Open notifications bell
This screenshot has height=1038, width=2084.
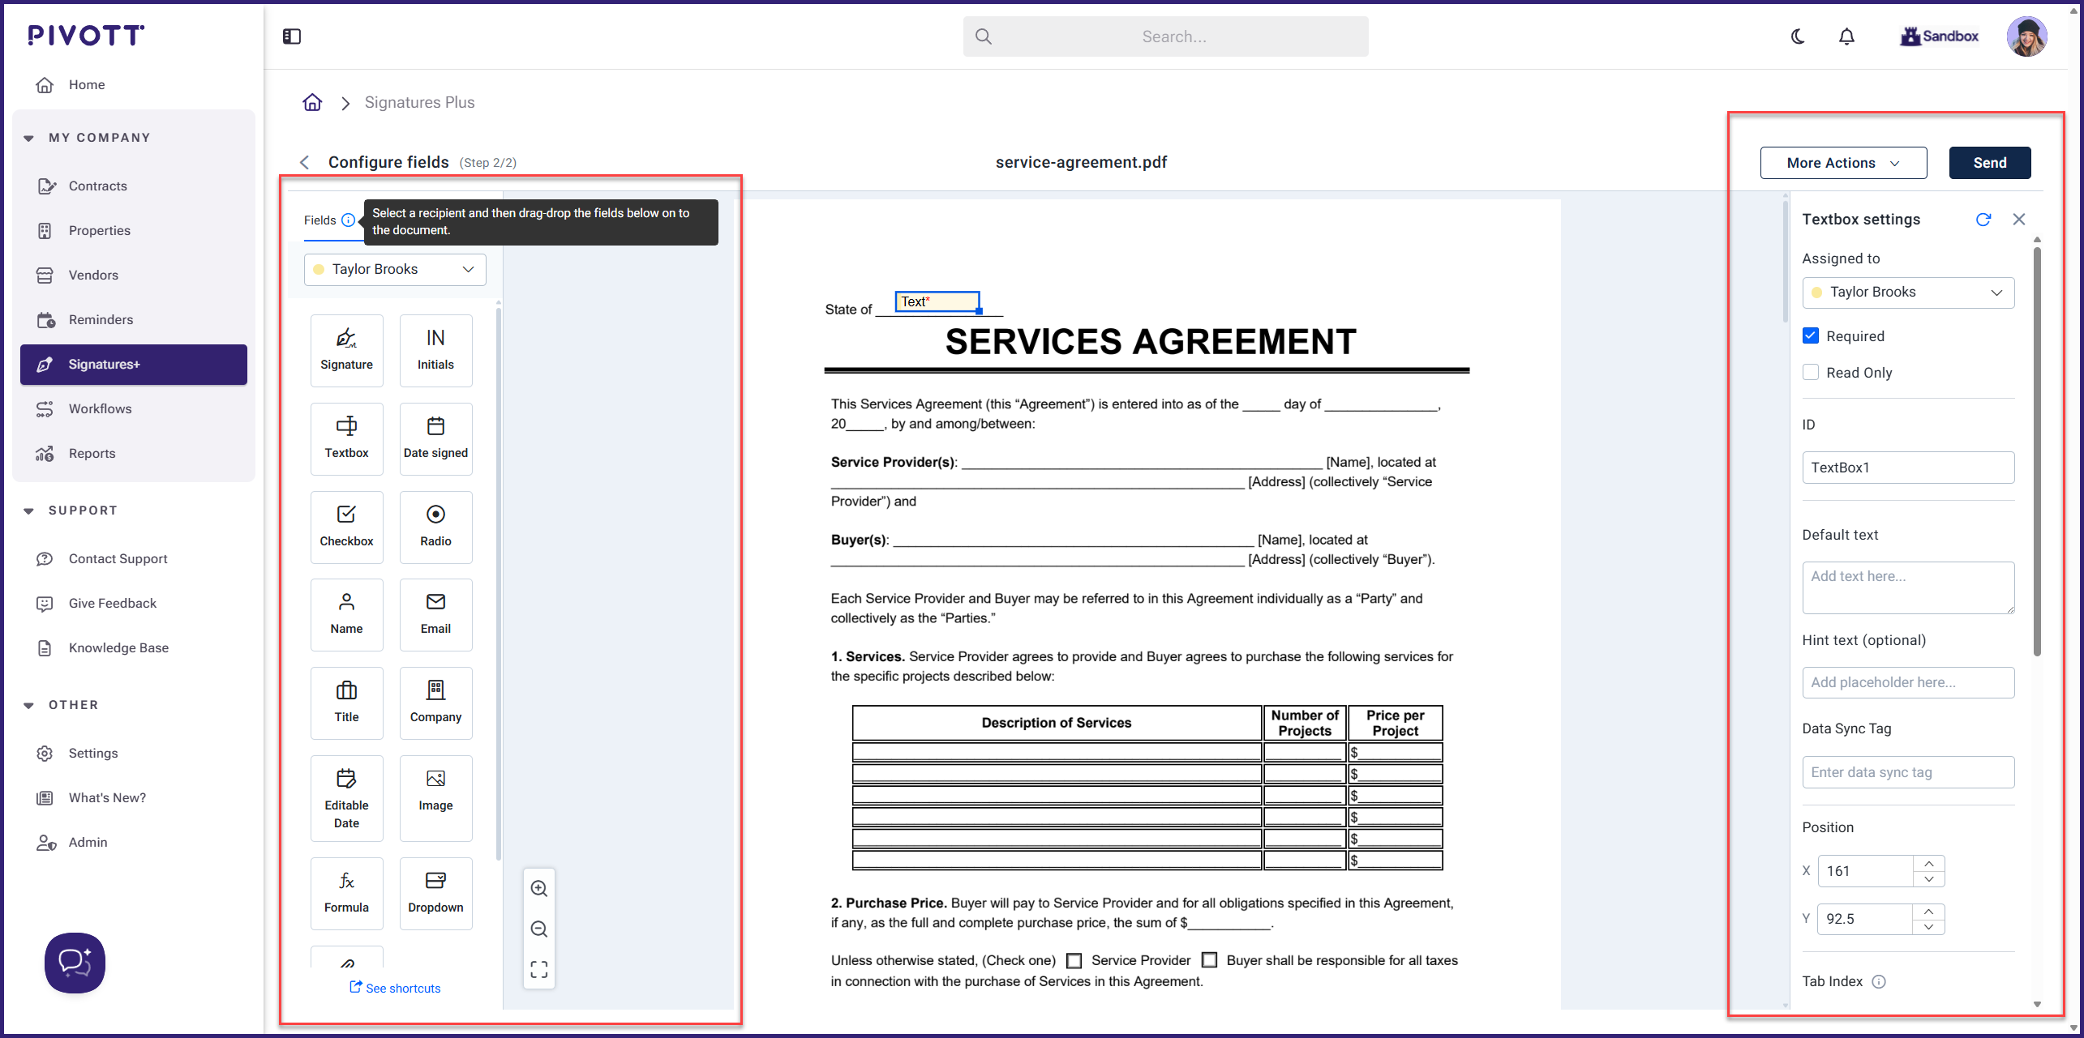(x=1846, y=36)
